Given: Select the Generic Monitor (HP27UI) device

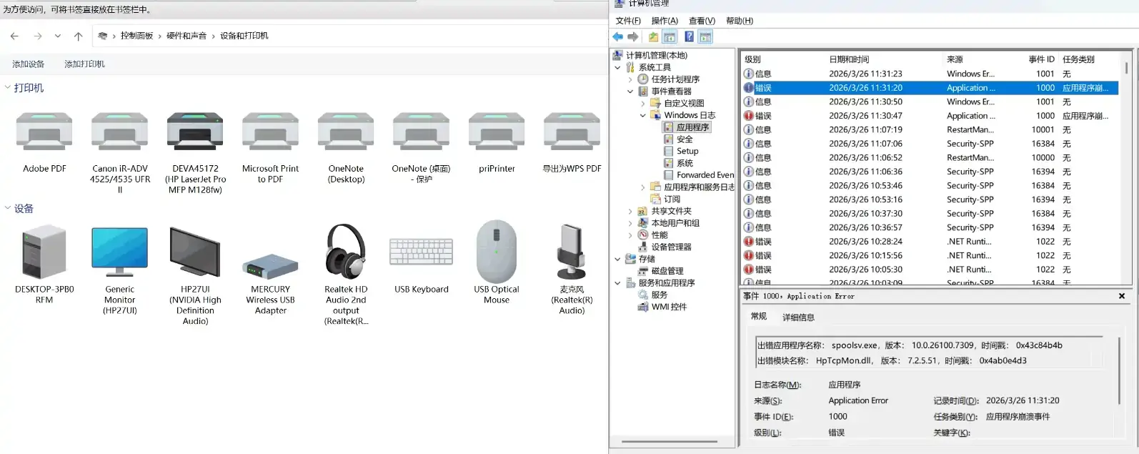Looking at the screenshot, I should [x=120, y=252].
